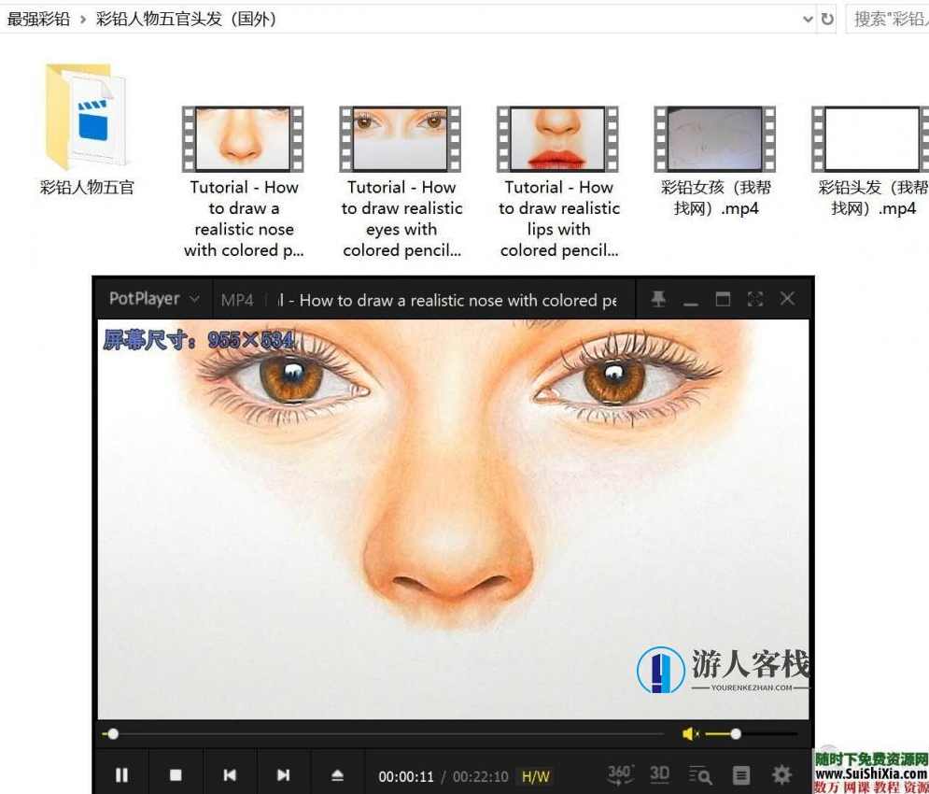Image resolution: width=929 pixels, height=794 pixels.
Task: Toggle H/W hardware decoding
Action: click(x=535, y=776)
